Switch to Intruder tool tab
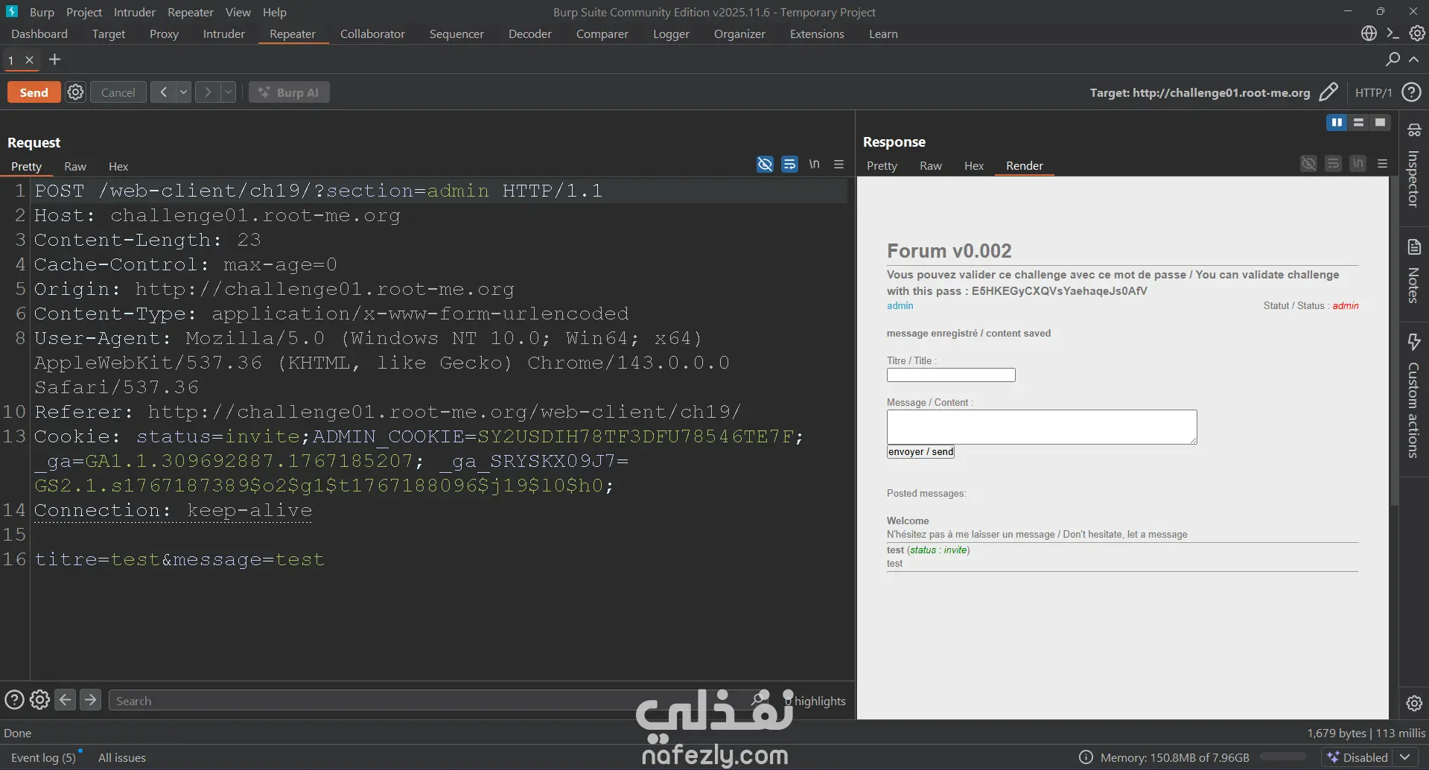This screenshot has width=1429, height=770. point(223,34)
